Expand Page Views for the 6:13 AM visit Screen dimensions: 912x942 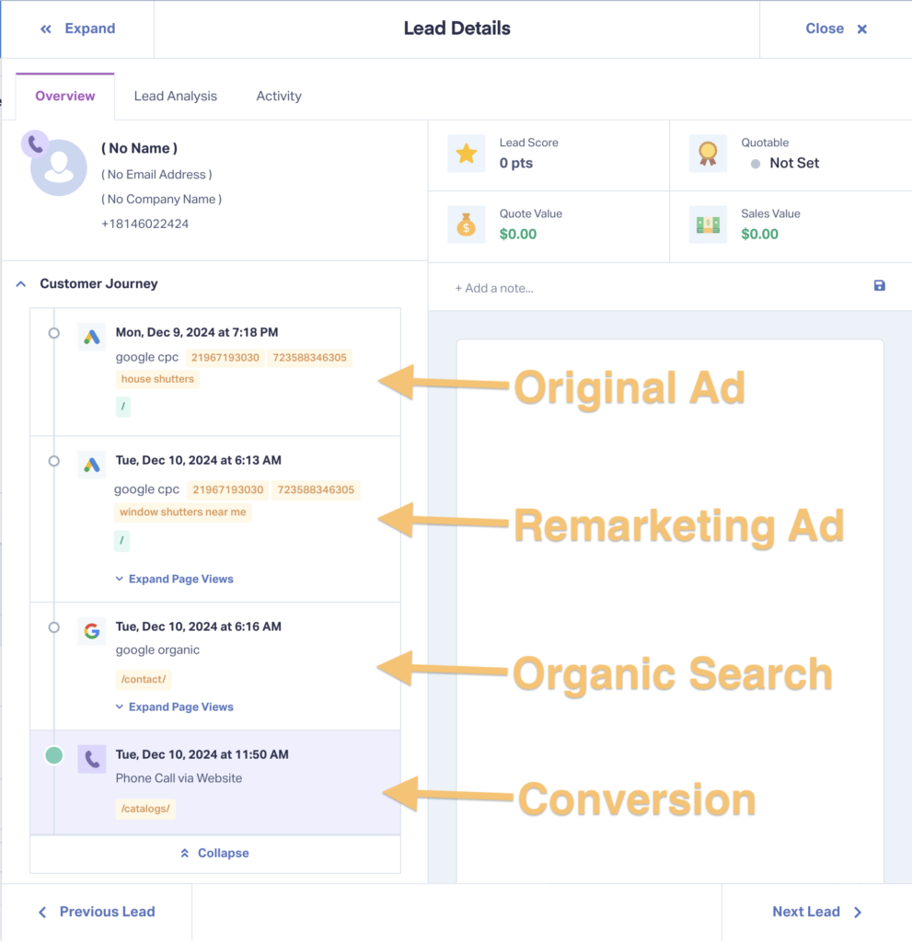coord(174,580)
